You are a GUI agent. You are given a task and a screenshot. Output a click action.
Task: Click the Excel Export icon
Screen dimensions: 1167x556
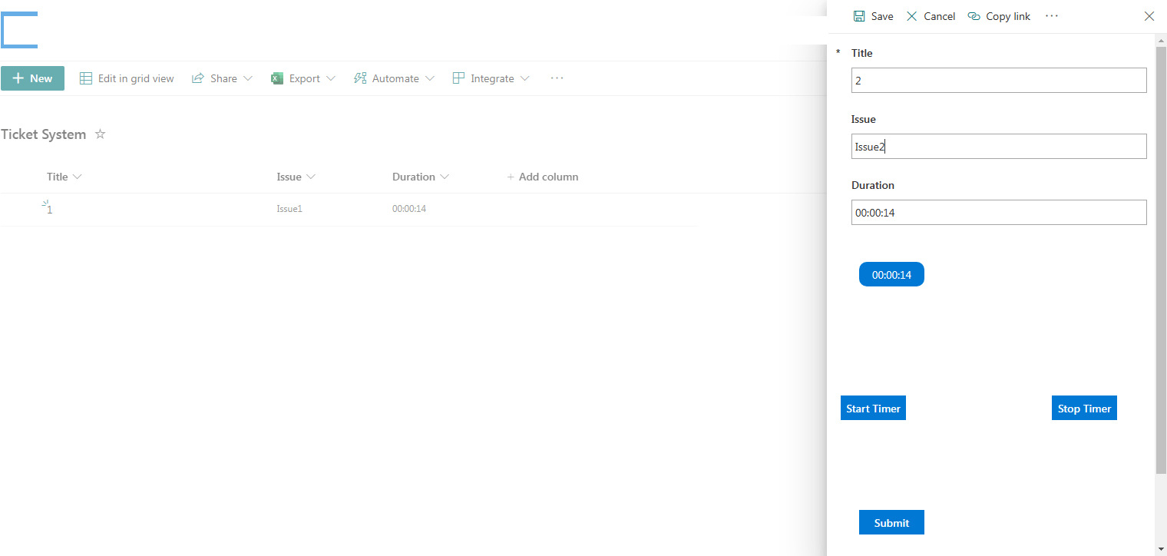tap(277, 78)
